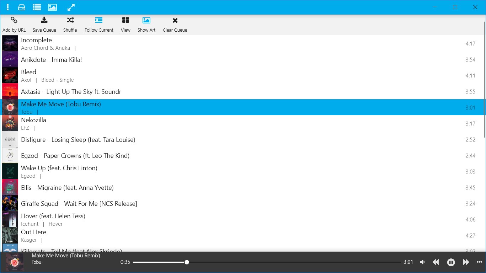Clear the entire queue
This screenshot has width=486, height=273.
[x=175, y=24]
